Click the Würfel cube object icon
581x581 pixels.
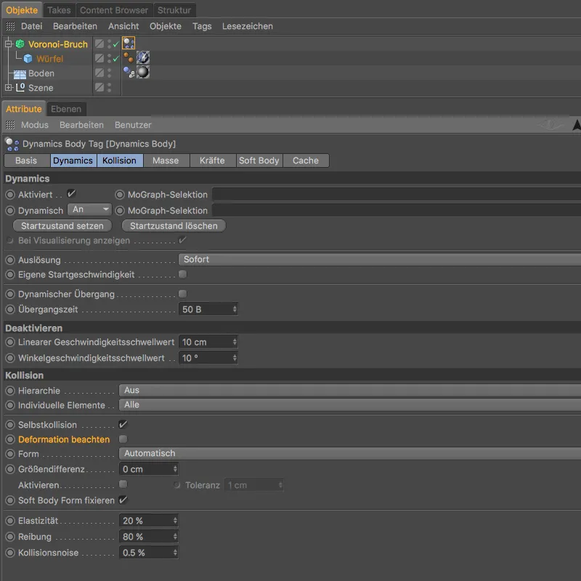[x=28, y=59]
